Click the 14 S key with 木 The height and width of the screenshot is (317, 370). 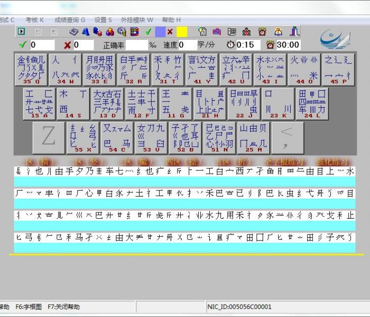tap(73, 104)
